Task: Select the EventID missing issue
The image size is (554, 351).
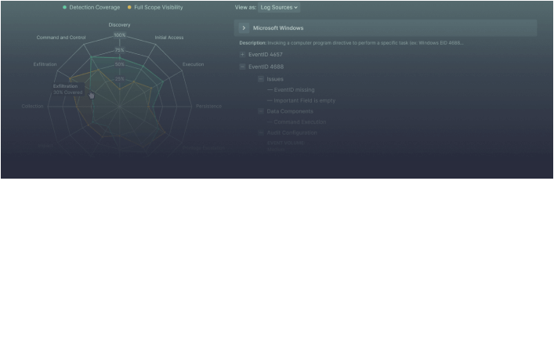Action: [294, 90]
